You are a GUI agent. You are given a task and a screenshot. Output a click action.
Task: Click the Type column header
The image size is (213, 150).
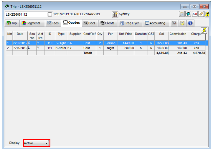[61, 36]
